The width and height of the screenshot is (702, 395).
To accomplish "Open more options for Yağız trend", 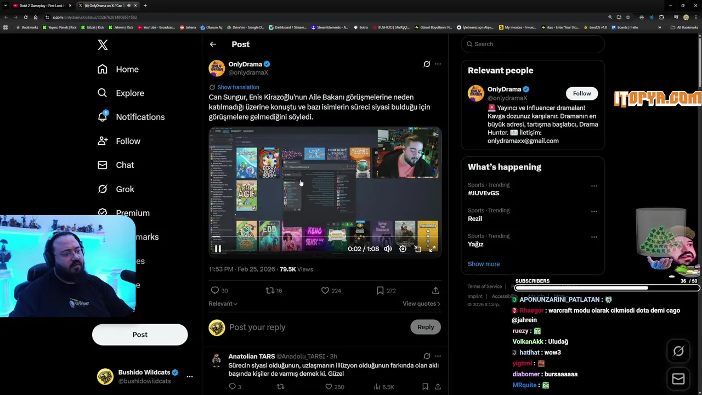I will [594, 237].
